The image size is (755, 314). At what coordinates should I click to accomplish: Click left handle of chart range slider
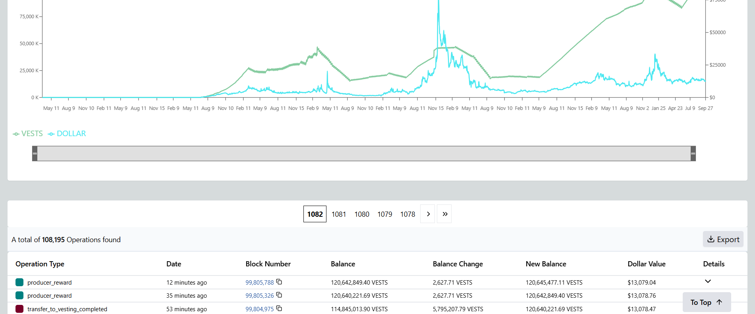[x=35, y=154]
